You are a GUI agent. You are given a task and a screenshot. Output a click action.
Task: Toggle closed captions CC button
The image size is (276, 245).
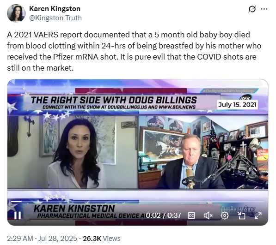191,215
